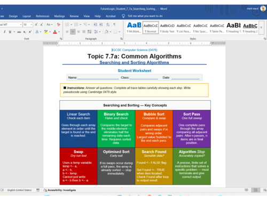Screen dimensions: 267x200
Task: Open Accessibility: Investigate checker
Action: click(60, 190)
